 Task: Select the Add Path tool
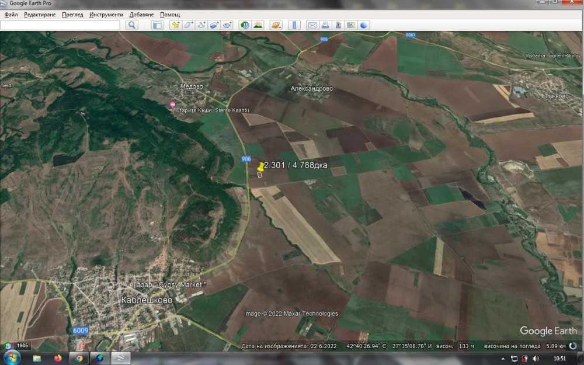(201, 25)
